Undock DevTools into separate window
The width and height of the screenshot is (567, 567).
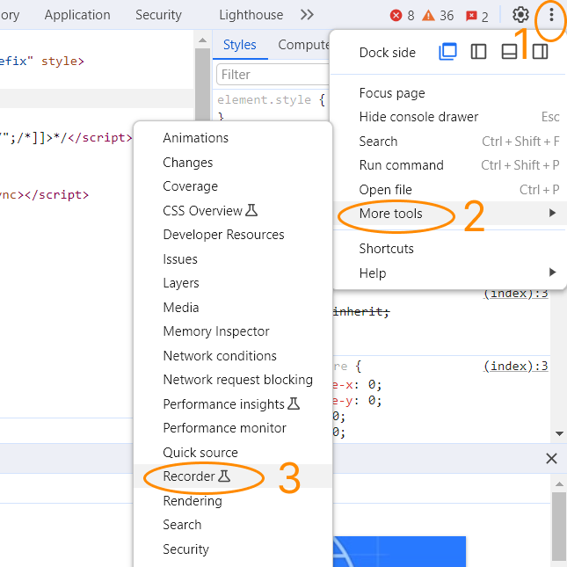coord(447,52)
